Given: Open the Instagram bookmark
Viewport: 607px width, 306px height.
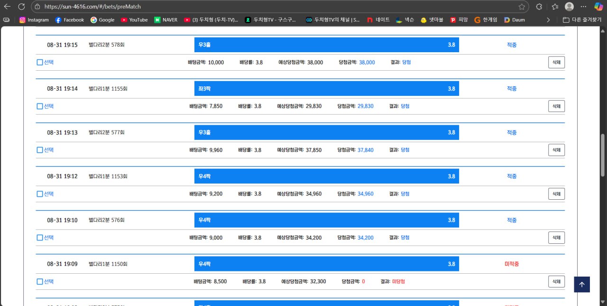Looking at the screenshot, I should click(34, 20).
